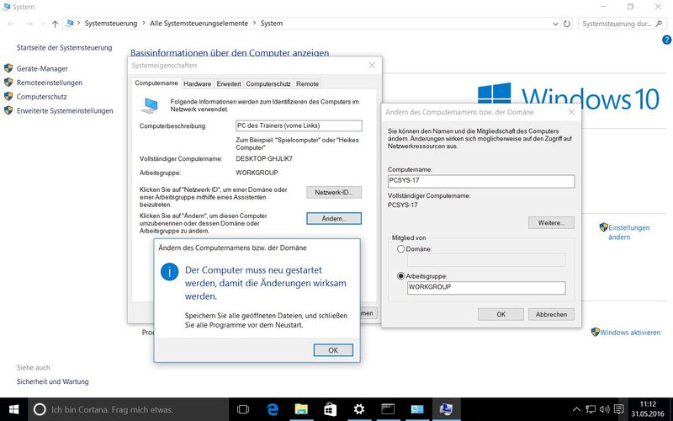The width and height of the screenshot is (673, 421).
Task: Click the volume speaker tray icon
Action: tap(604, 409)
